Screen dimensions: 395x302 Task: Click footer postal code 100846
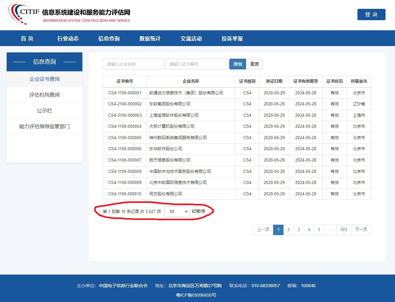click(308, 286)
